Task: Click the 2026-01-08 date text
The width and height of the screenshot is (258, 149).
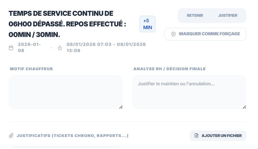Action: [x=29, y=47]
